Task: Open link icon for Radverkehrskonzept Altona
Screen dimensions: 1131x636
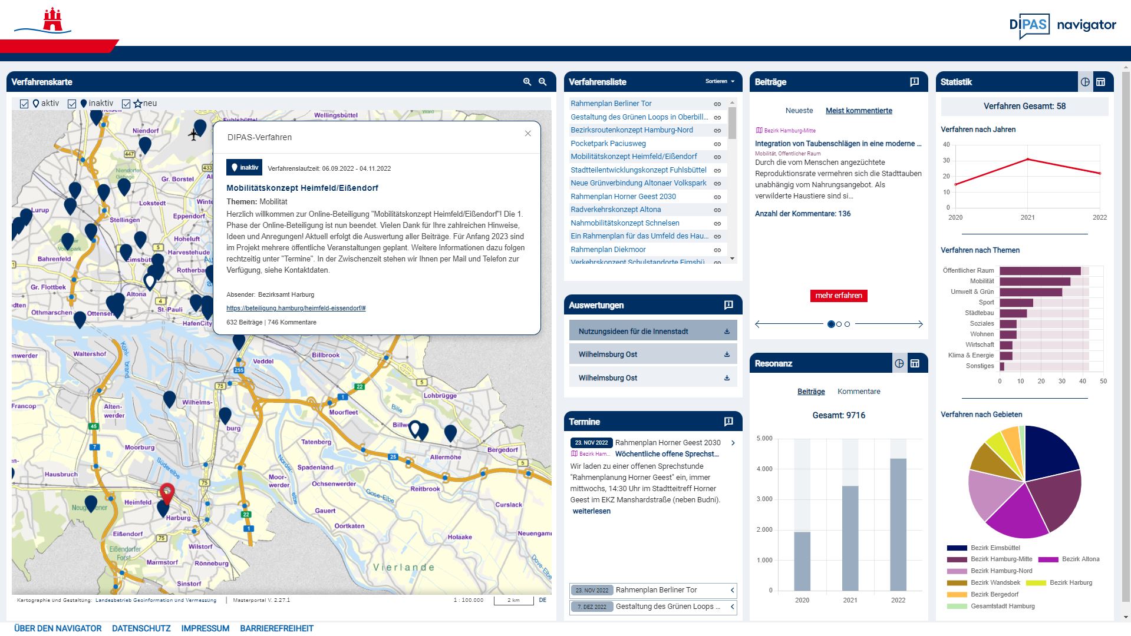Action: (x=717, y=210)
